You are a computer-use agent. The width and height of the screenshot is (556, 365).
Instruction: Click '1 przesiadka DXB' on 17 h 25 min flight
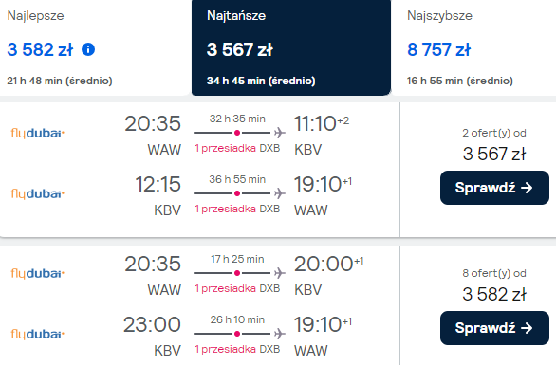coord(237,288)
